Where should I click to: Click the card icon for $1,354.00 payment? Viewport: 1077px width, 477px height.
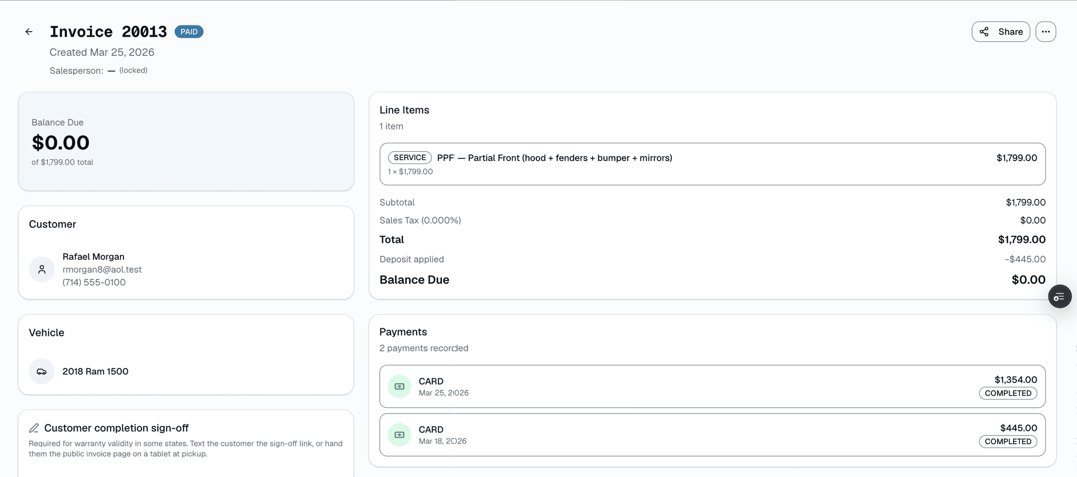(x=399, y=386)
